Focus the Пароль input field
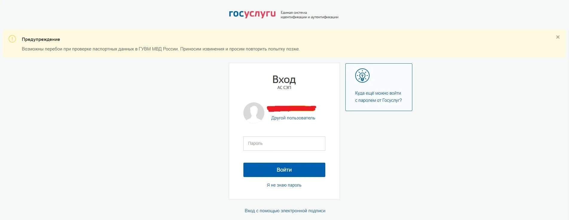569x220 pixels. (284, 144)
